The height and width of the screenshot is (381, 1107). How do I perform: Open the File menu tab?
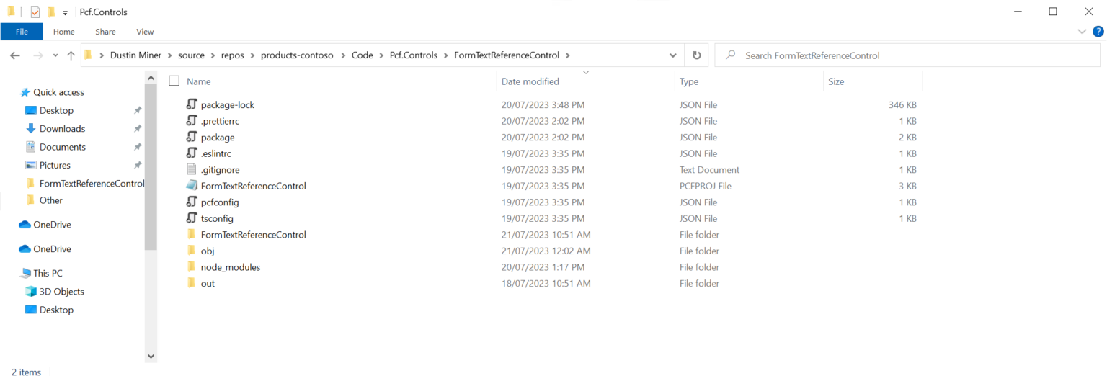point(22,32)
